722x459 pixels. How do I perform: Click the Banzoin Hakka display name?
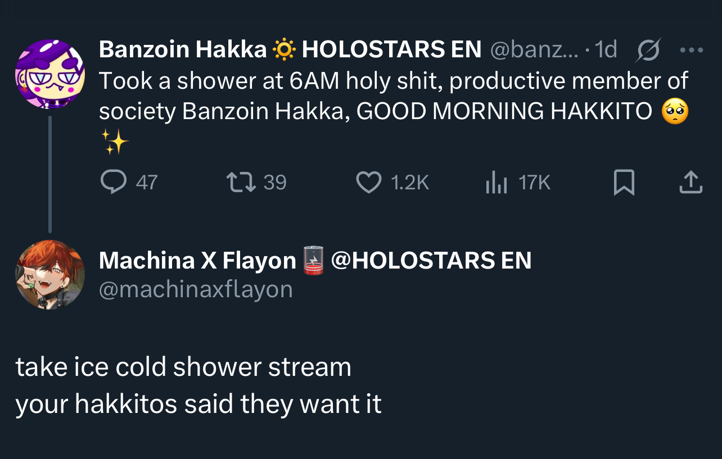[182, 50]
